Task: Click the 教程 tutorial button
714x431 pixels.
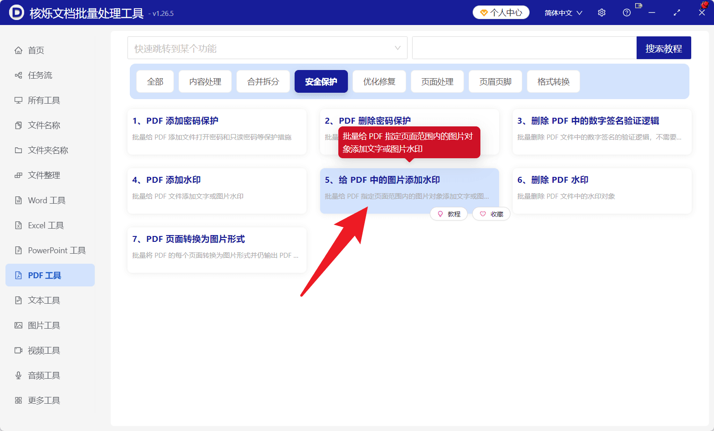Action: pyautogui.click(x=449, y=214)
